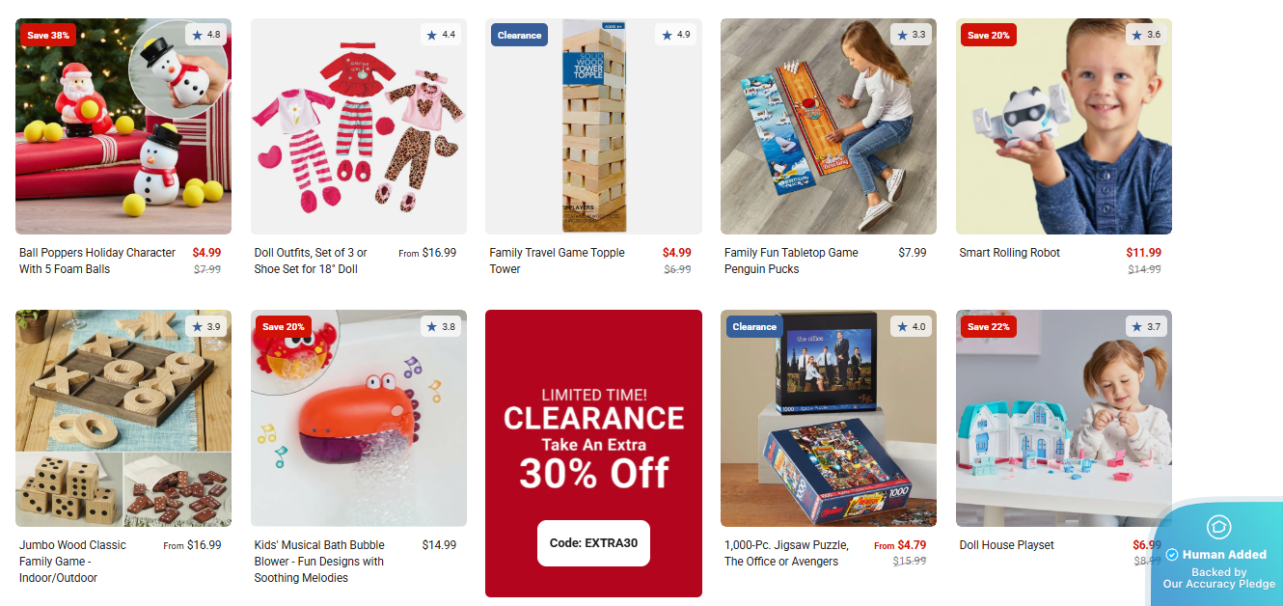
Task: Open the Kids' Musical Bath Bubble Blower image
Action: 359,418
